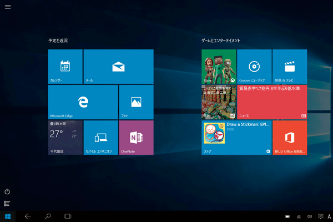Click the 予定と近況 group heading
Viewport: 333px width, 222px height.
click(58, 41)
